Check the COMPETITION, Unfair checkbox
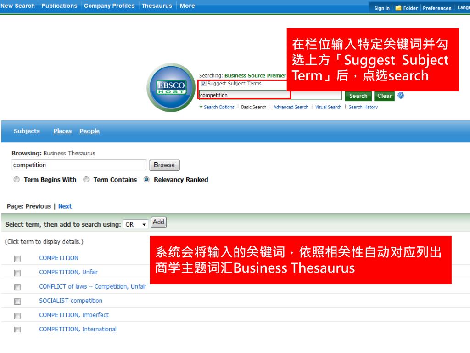The width and height of the screenshot is (470, 353). [17, 273]
